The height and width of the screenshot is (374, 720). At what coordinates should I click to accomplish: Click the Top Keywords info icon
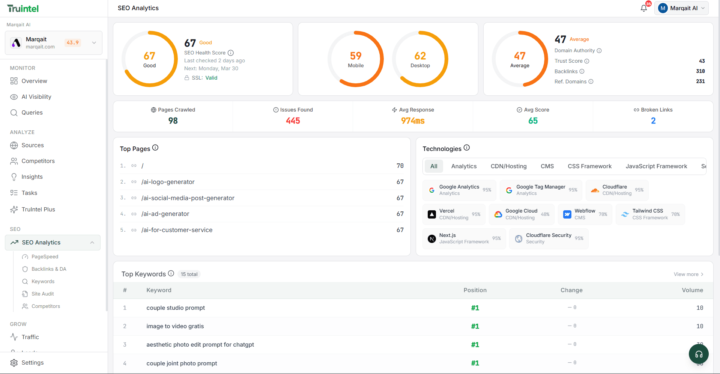(x=171, y=273)
